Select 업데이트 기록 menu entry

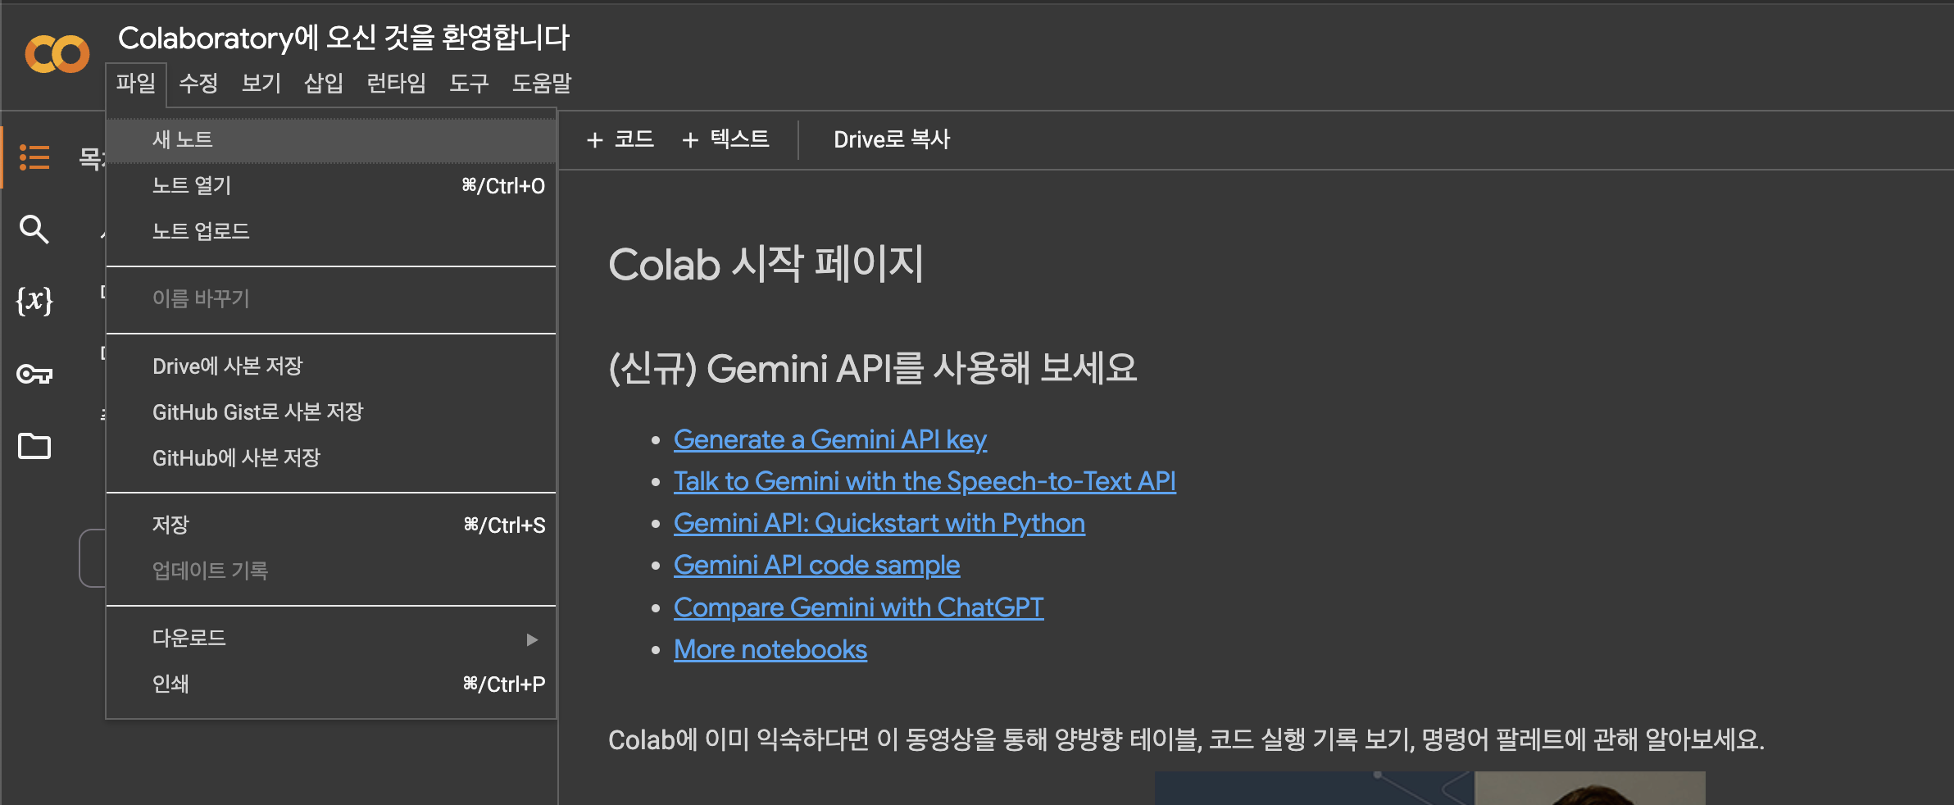[x=331, y=571]
